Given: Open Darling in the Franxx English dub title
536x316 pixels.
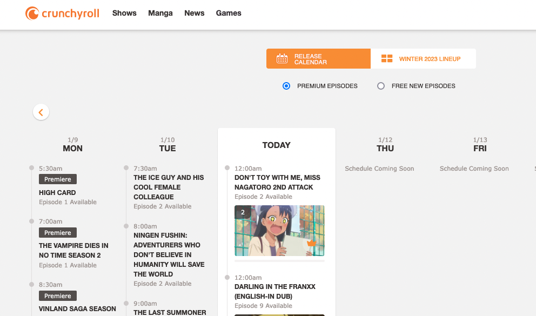Looking at the screenshot, I should (275, 291).
